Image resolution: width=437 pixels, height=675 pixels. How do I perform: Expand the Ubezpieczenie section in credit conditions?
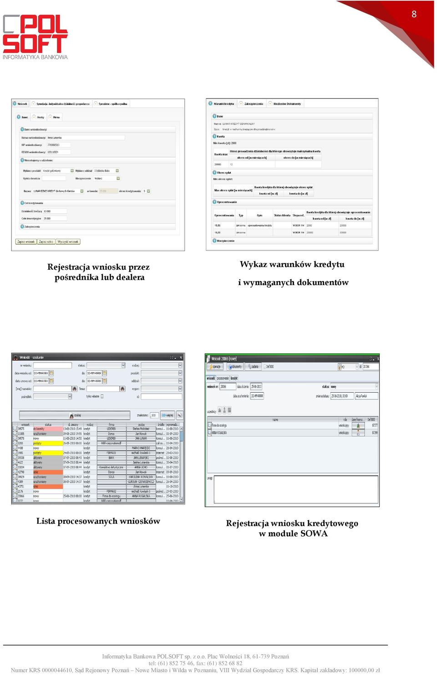coord(214,240)
